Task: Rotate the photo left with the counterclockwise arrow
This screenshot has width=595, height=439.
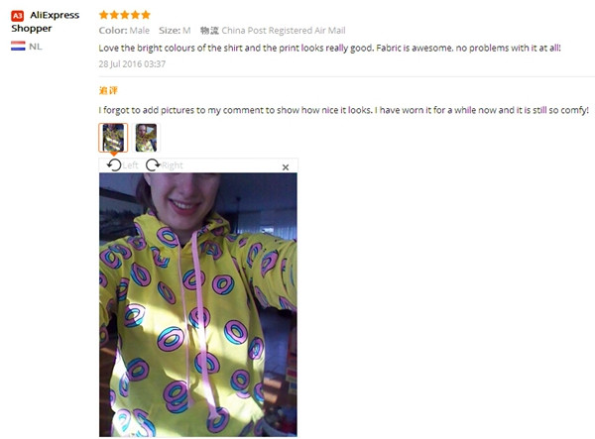Action: 114,165
